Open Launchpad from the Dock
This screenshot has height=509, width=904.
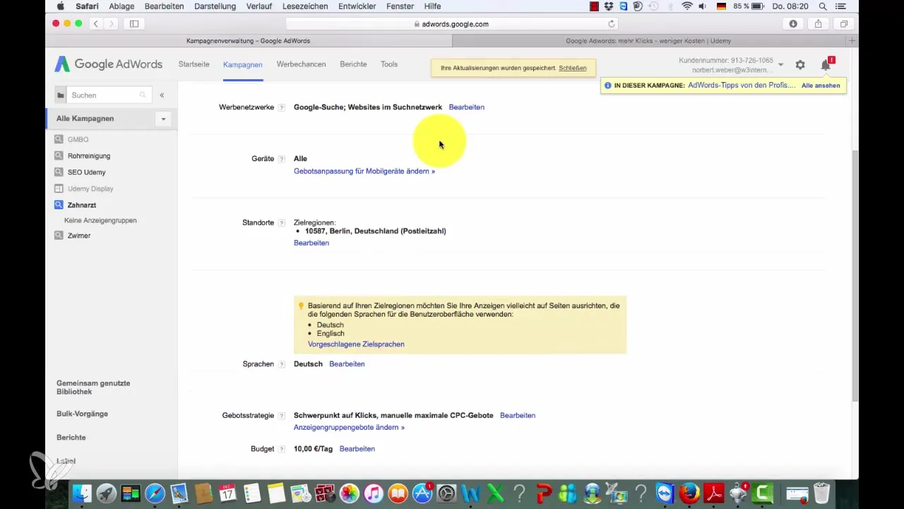(106, 493)
